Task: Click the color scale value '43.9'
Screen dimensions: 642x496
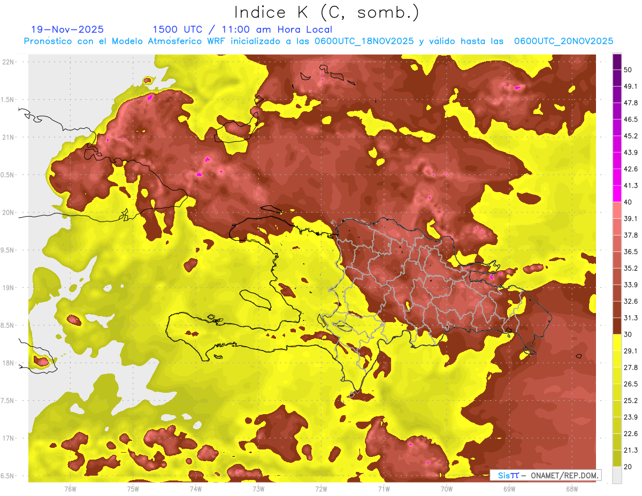Action: click(x=631, y=152)
